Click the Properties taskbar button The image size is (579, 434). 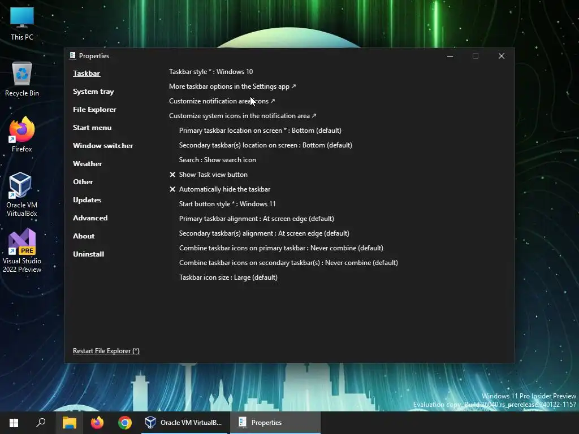[x=275, y=423]
